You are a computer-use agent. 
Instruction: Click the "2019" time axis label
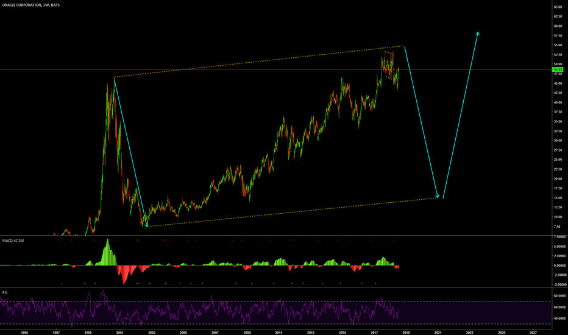pyautogui.click(x=406, y=332)
